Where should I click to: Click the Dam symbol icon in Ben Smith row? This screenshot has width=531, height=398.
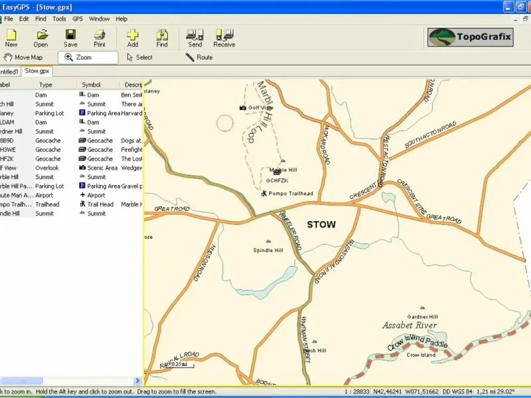point(82,94)
